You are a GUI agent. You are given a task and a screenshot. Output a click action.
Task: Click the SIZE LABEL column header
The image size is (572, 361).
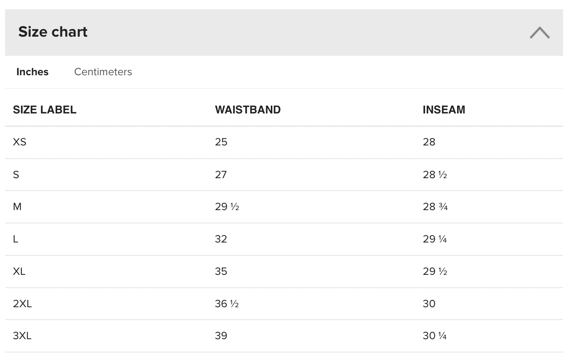click(x=44, y=110)
